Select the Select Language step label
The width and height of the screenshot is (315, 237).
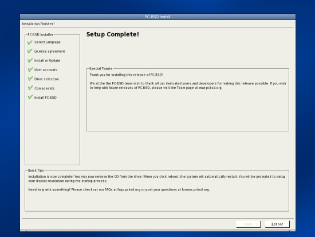48,42
